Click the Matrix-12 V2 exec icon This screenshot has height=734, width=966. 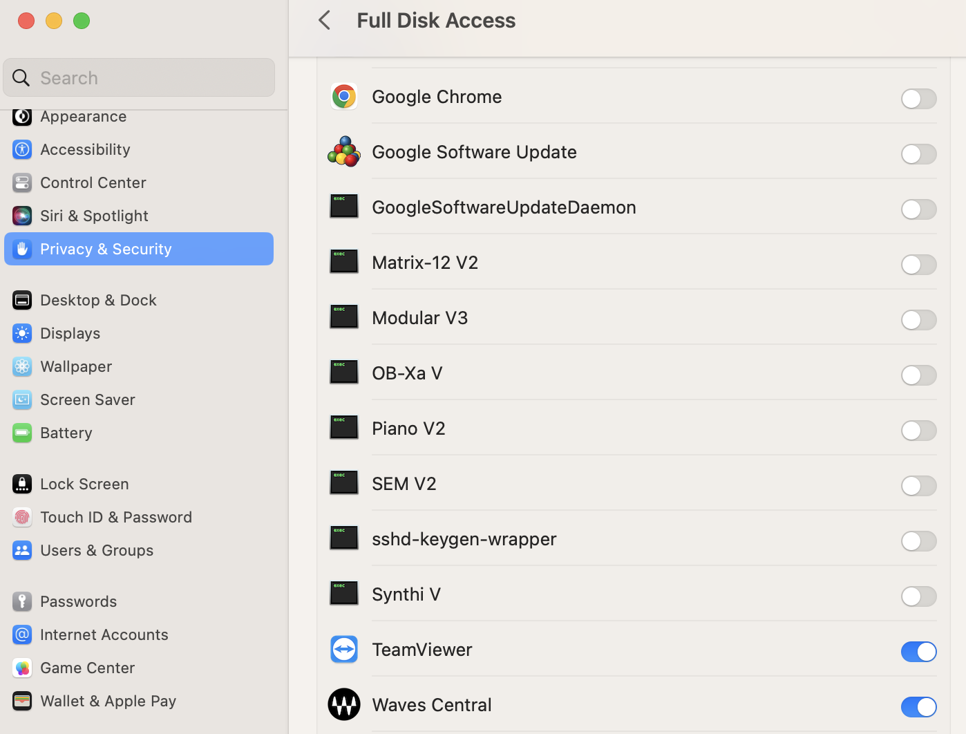tap(344, 261)
